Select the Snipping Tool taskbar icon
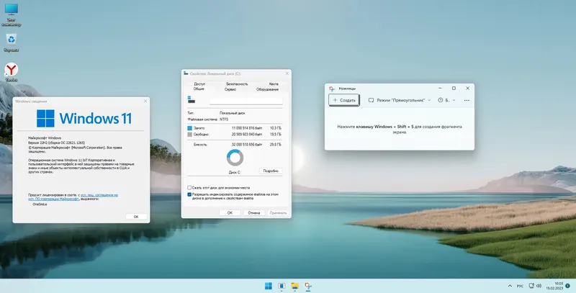Screen dimensions: 576x293 (308, 286)
